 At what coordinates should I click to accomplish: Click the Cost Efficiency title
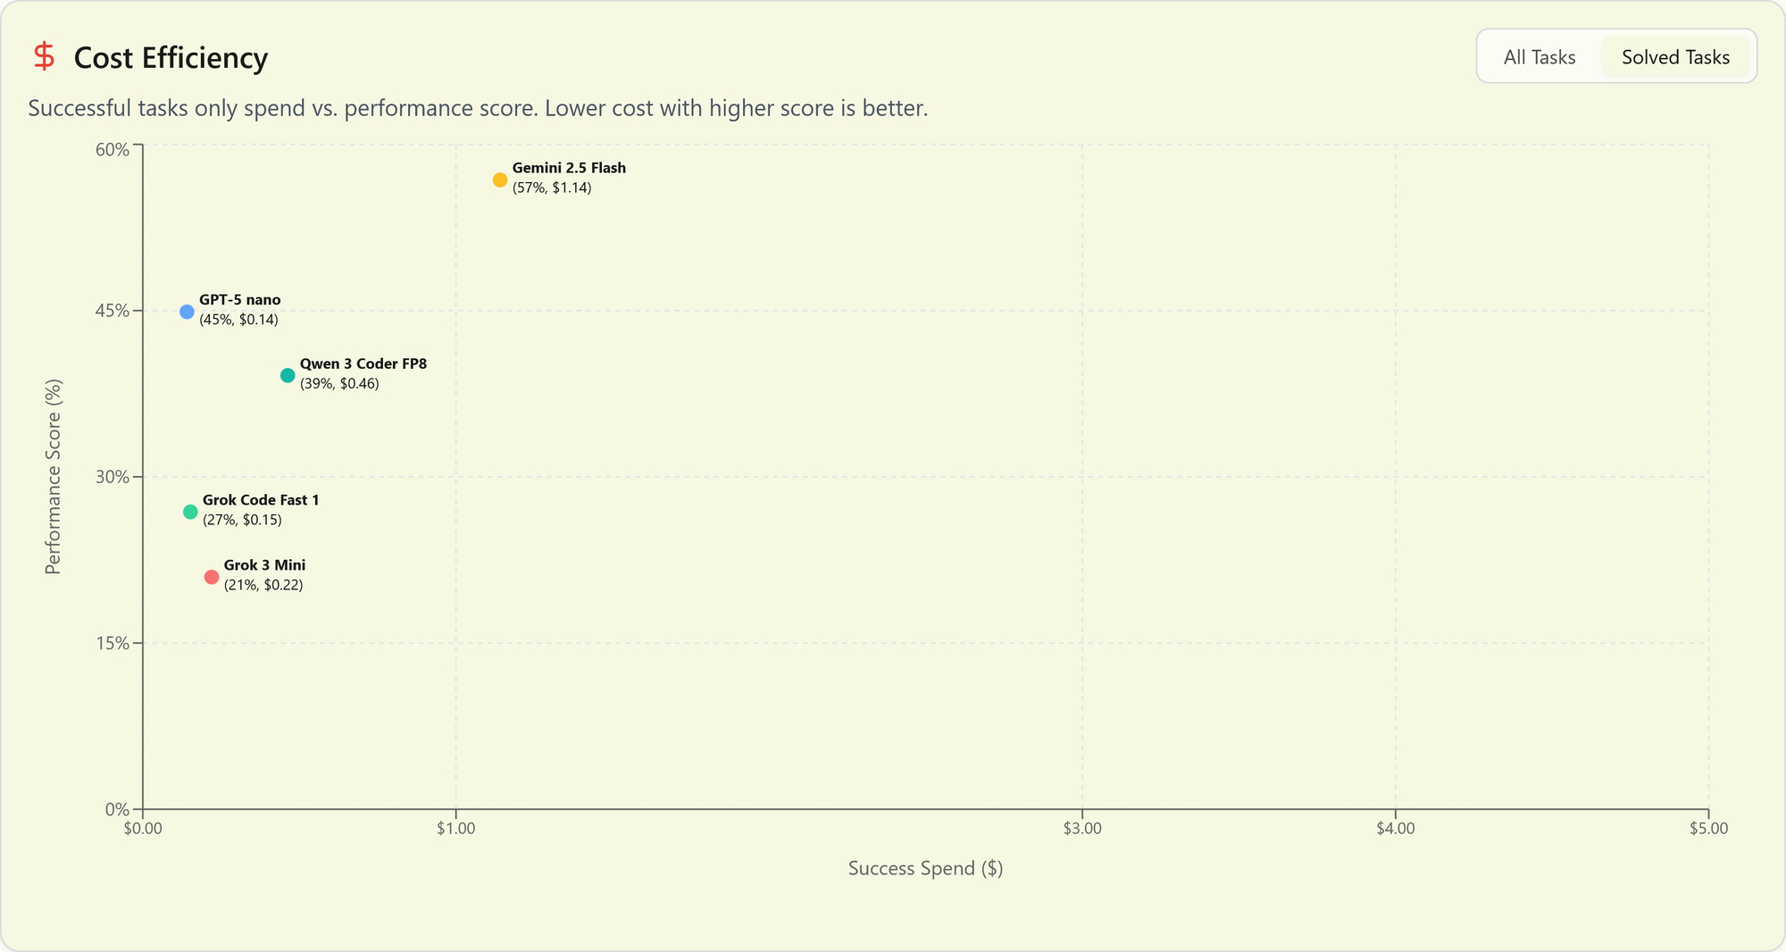(170, 57)
